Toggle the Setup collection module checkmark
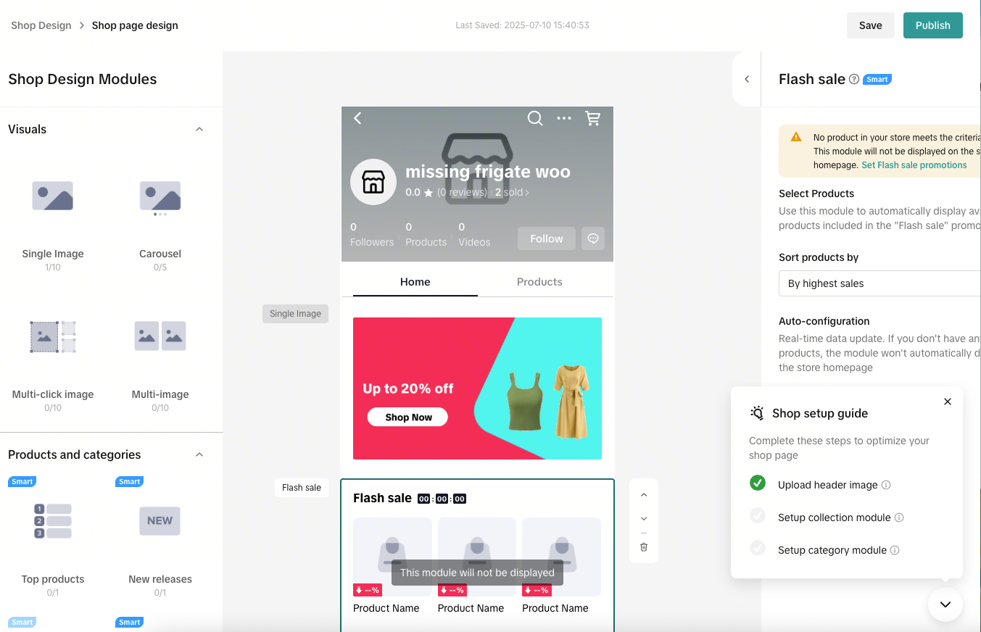The image size is (981, 632). (x=758, y=515)
